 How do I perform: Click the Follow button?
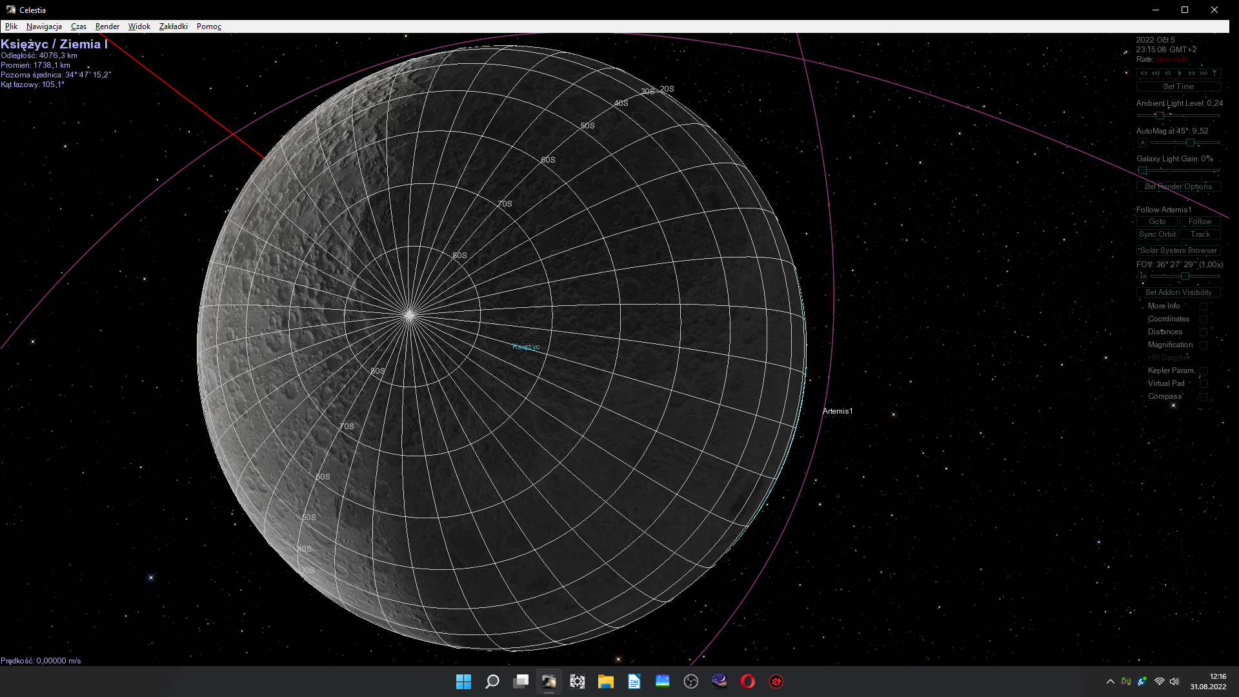click(x=1200, y=221)
